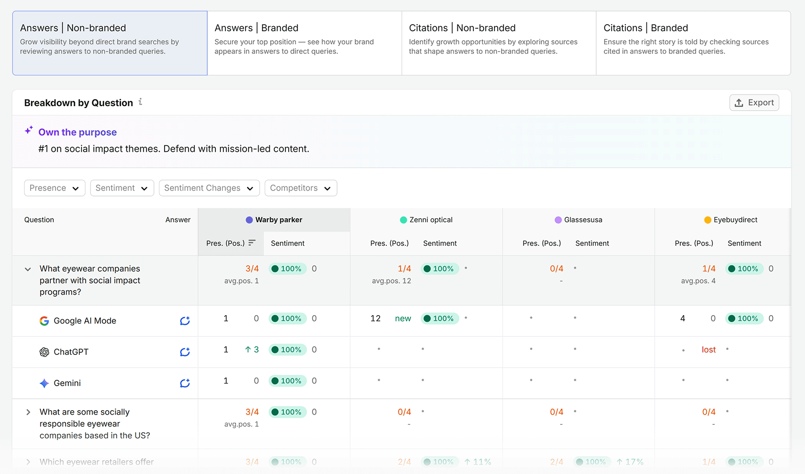The height and width of the screenshot is (474, 805).
Task: Click Warby parker 100% sentiment in ChatGPT row
Action: pos(287,350)
